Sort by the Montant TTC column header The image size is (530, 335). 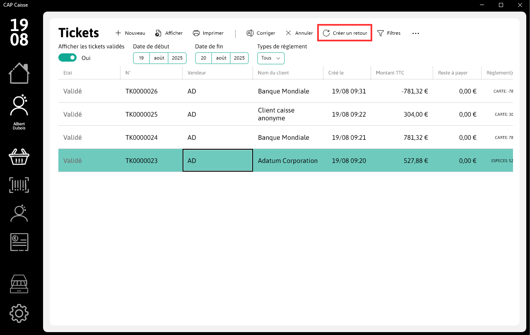pos(390,73)
